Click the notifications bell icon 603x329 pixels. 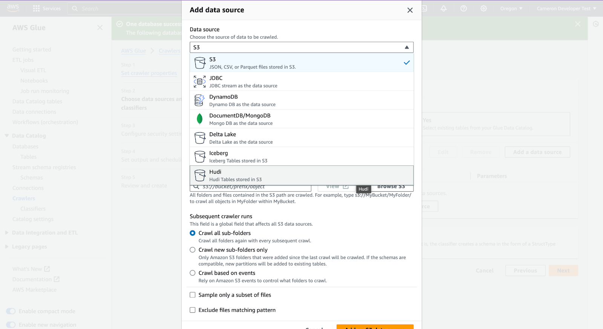pyautogui.click(x=444, y=8)
